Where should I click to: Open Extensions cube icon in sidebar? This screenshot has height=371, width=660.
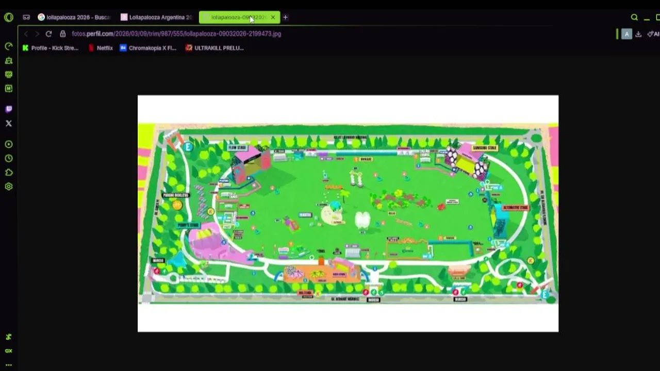coord(9,172)
